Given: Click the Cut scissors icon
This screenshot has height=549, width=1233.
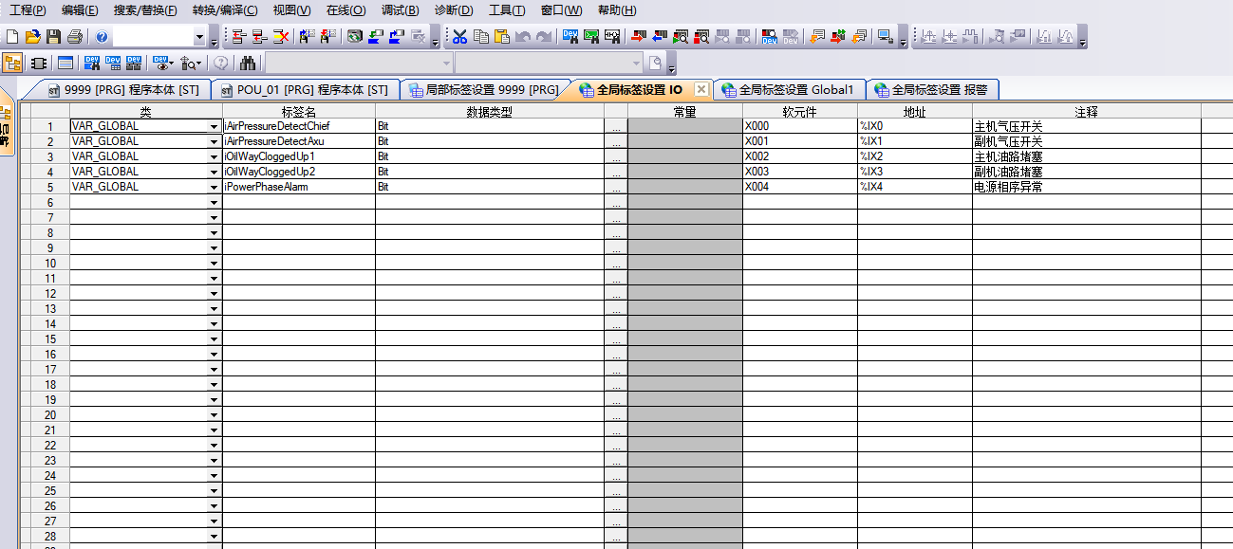Looking at the screenshot, I should point(459,37).
